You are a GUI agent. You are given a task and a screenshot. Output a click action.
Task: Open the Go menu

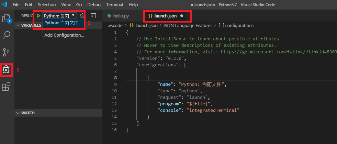click(79, 4)
